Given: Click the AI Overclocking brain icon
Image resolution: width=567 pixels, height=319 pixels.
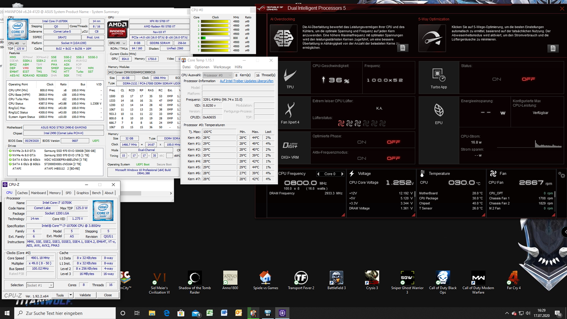Looking at the screenshot, I should [283, 38].
